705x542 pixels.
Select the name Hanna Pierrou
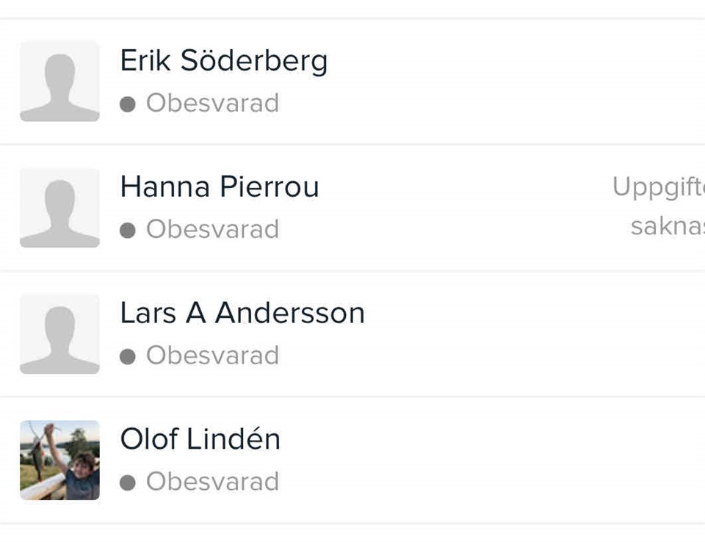click(x=220, y=187)
